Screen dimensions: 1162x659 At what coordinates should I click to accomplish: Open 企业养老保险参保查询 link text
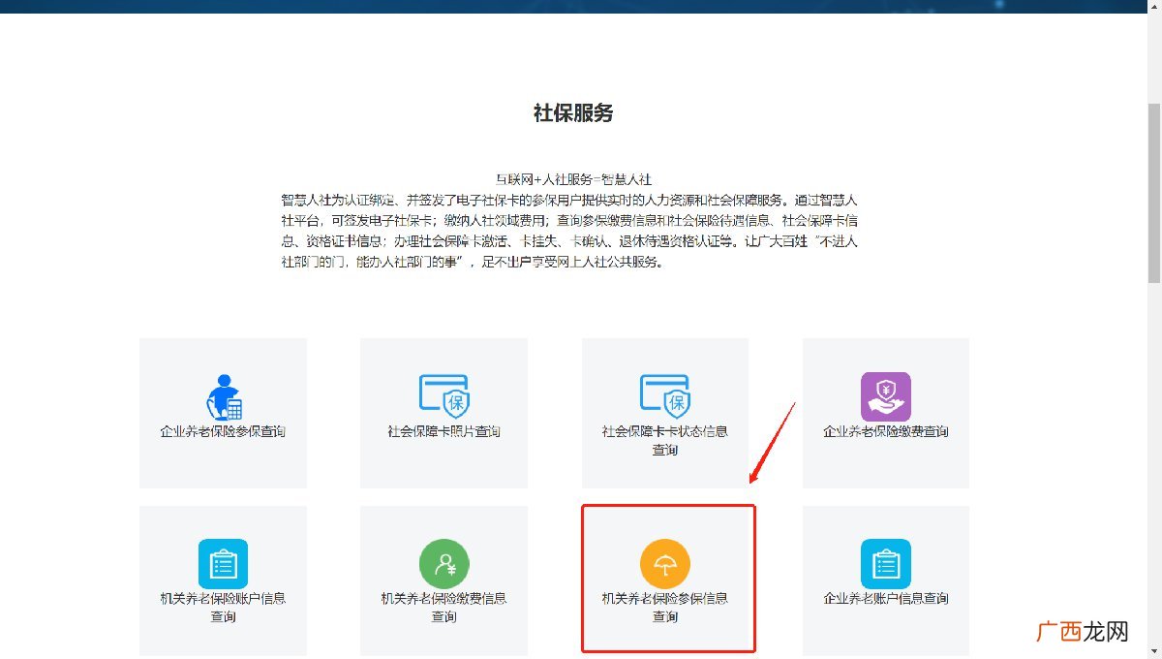click(x=223, y=431)
